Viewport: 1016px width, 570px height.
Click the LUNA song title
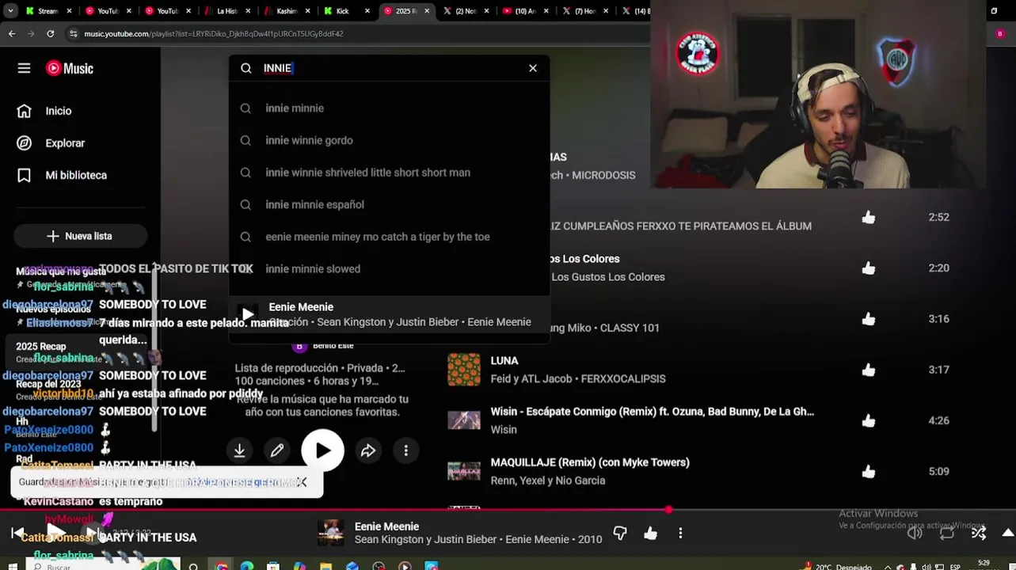tap(504, 360)
